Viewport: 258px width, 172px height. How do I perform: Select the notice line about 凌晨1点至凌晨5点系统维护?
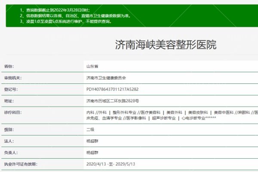pyautogui.click(x=66, y=21)
